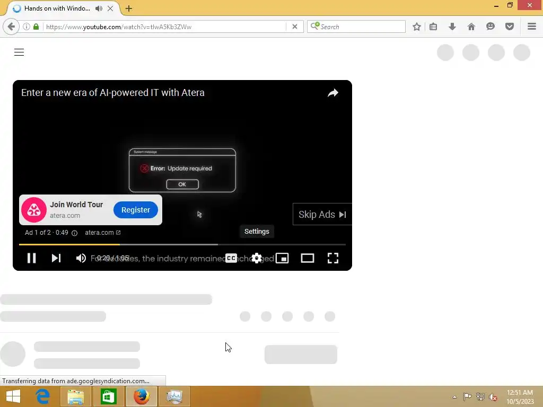Image resolution: width=543 pixels, height=407 pixels.
Task: Save page to Pocket icon
Action: pos(510,26)
